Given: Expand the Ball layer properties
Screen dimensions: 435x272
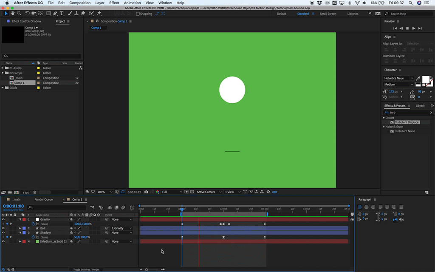Looking at the screenshot, I should pyautogui.click(x=20, y=228).
